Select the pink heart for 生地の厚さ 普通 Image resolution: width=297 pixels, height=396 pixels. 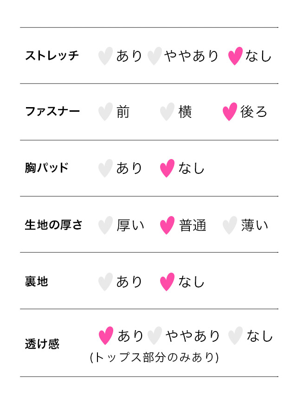click(x=167, y=225)
